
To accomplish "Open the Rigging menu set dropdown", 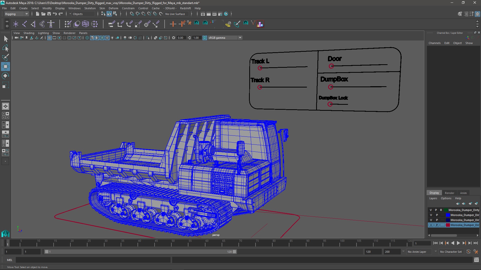I will pos(17,14).
